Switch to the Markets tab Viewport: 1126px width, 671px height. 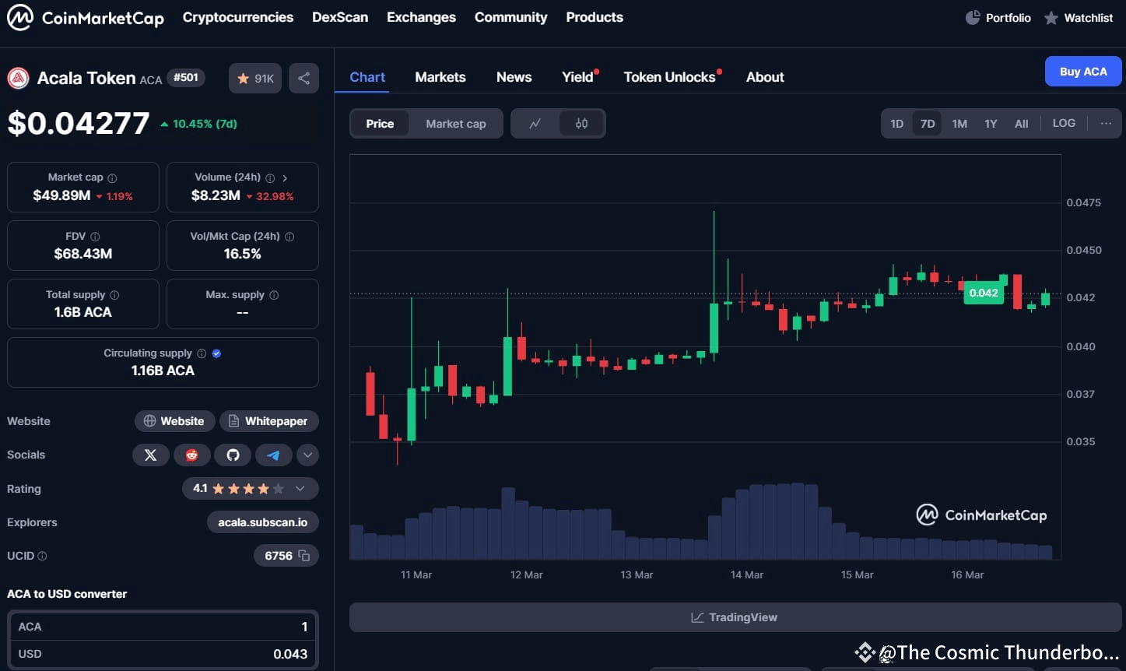tap(440, 76)
